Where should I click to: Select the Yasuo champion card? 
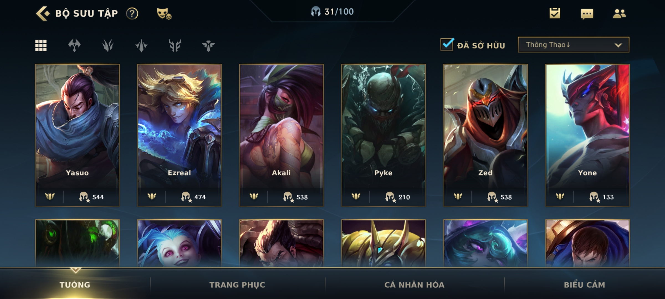point(77,135)
